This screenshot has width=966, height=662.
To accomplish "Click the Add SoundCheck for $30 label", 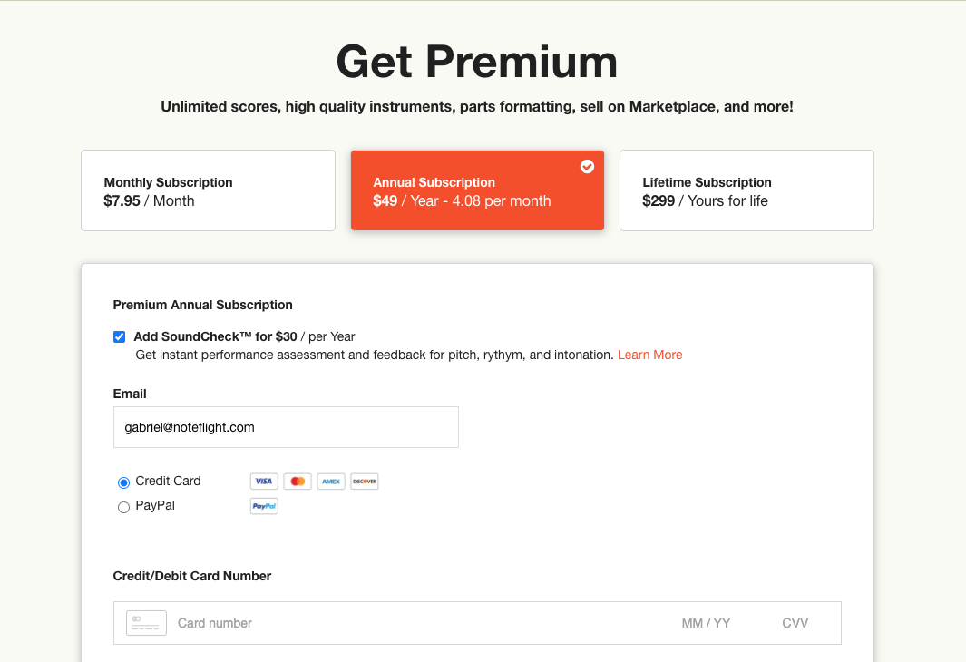I will coord(216,336).
